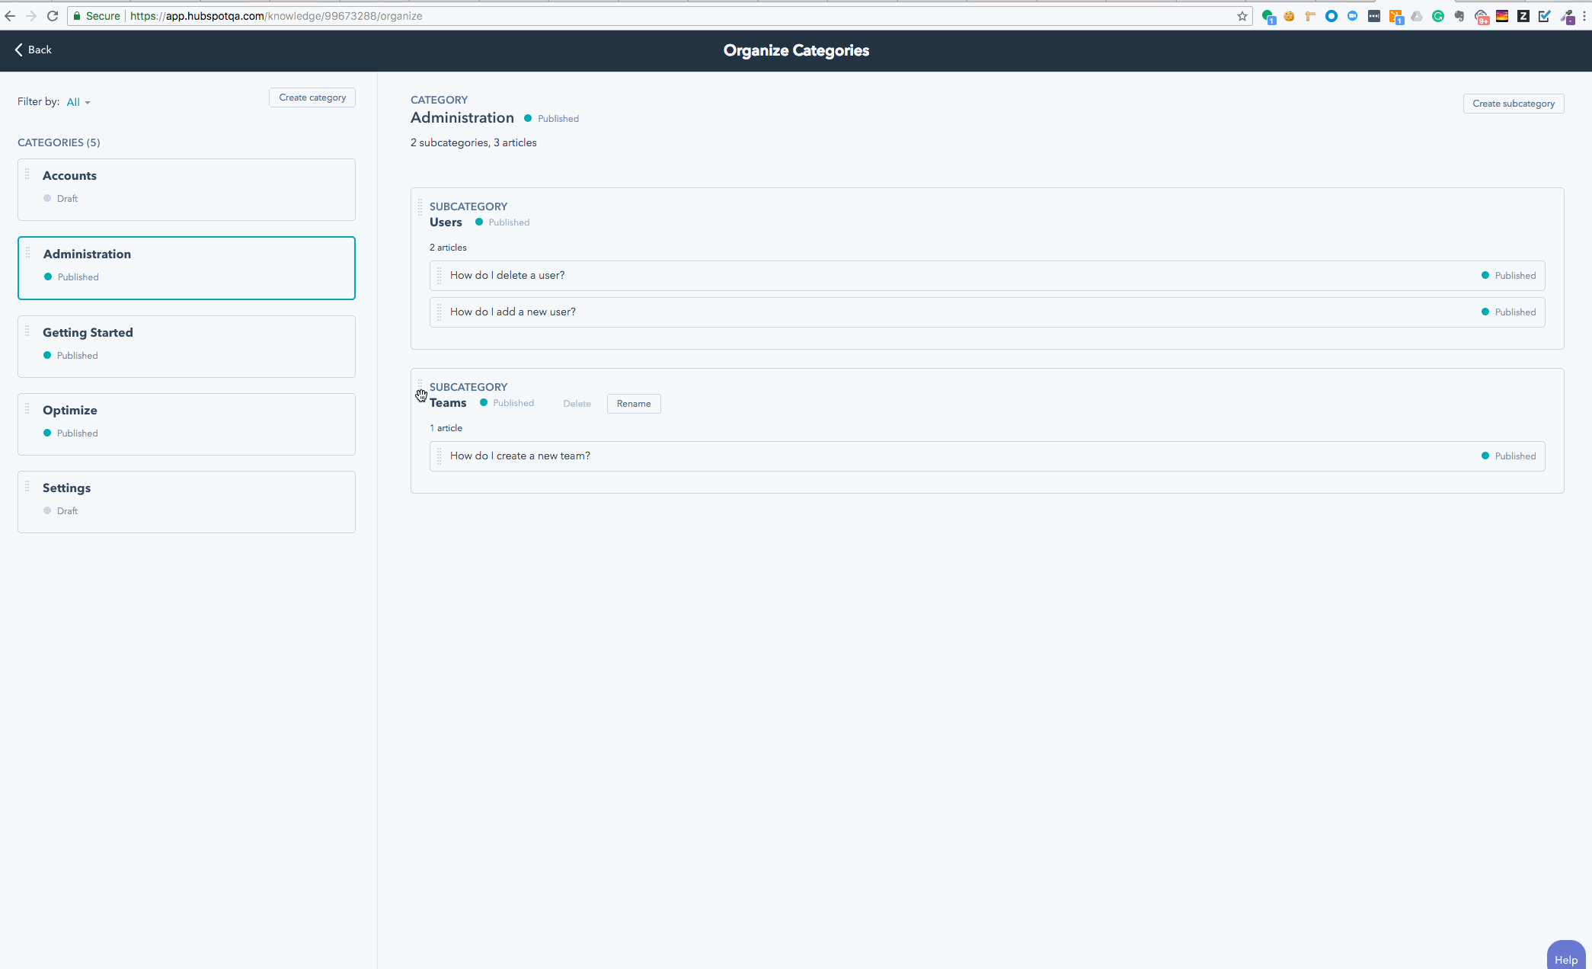Open the Settings draft category

coord(186,501)
